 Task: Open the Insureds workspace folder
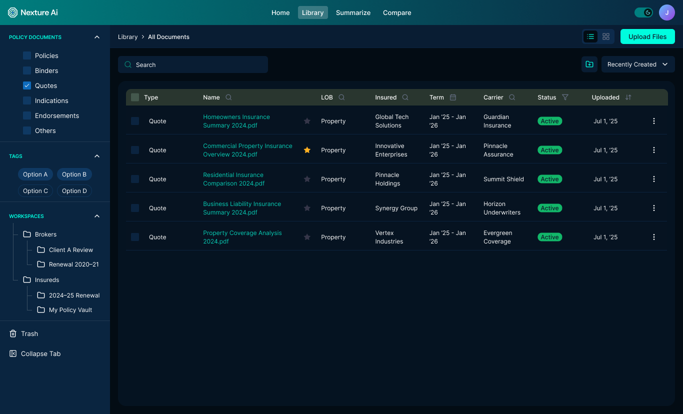(41, 280)
